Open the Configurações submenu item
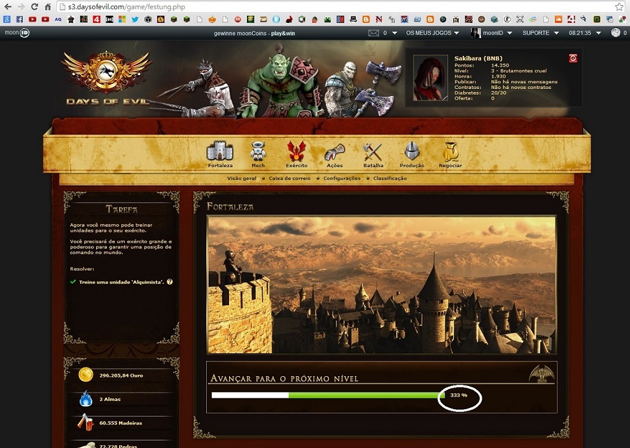630x448 pixels. point(342,179)
